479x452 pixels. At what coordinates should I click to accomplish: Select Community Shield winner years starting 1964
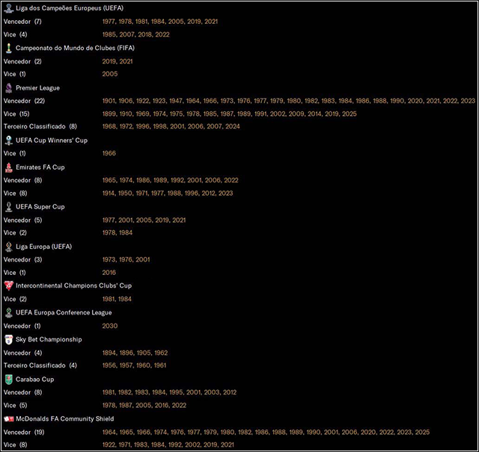point(266,432)
